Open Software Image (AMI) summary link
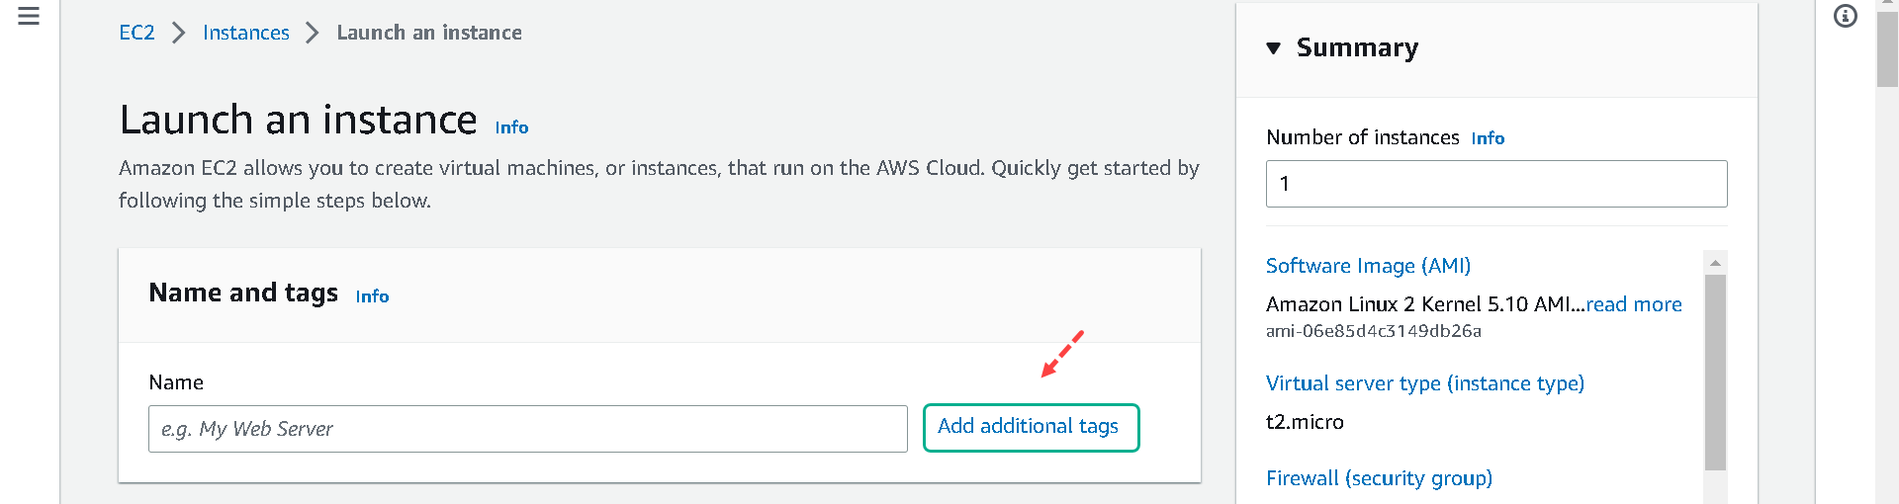 pos(1368,266)
